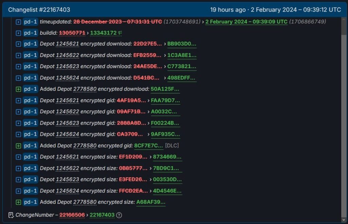
Task: Click the DLC tag on the encrypted gid row
Action: [172, 146]
